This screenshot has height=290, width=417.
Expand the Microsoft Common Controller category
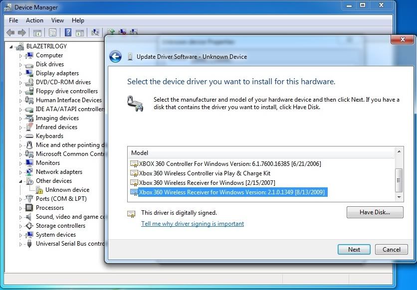tap(20, 154)
